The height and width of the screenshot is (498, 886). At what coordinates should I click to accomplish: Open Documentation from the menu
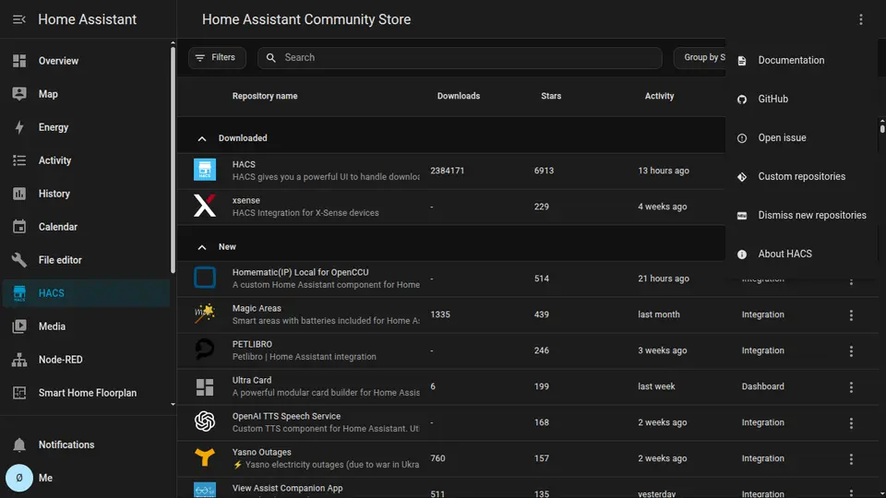point(801,61)
